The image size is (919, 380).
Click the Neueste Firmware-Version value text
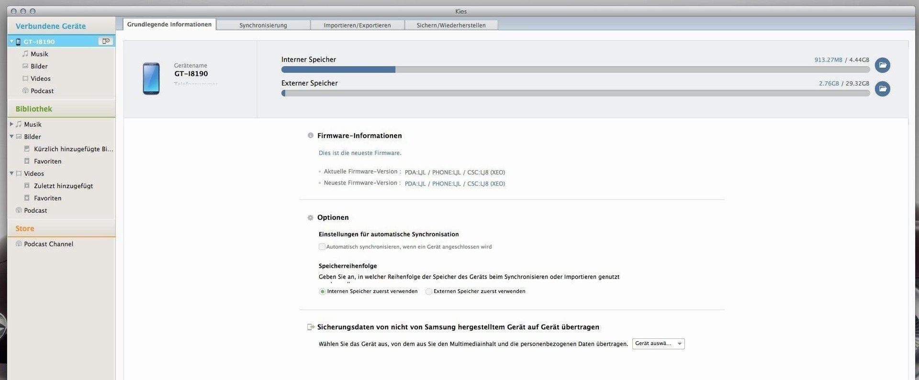pyautogui.click(x=455, y=184)
